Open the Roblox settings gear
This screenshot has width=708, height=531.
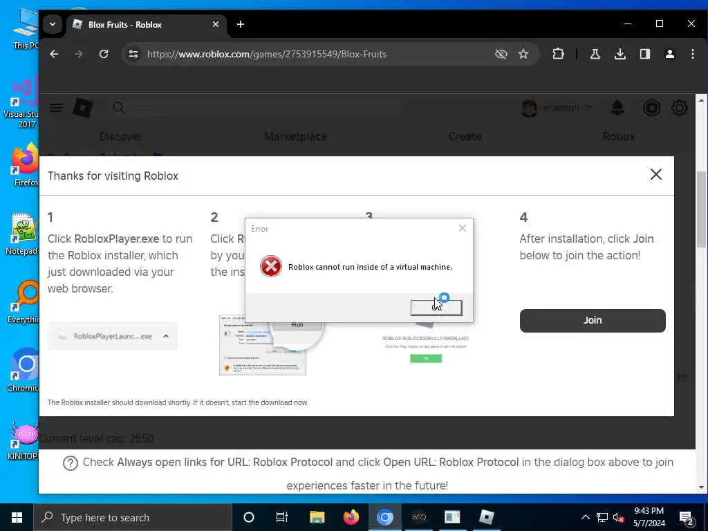(x=680, y=108)
